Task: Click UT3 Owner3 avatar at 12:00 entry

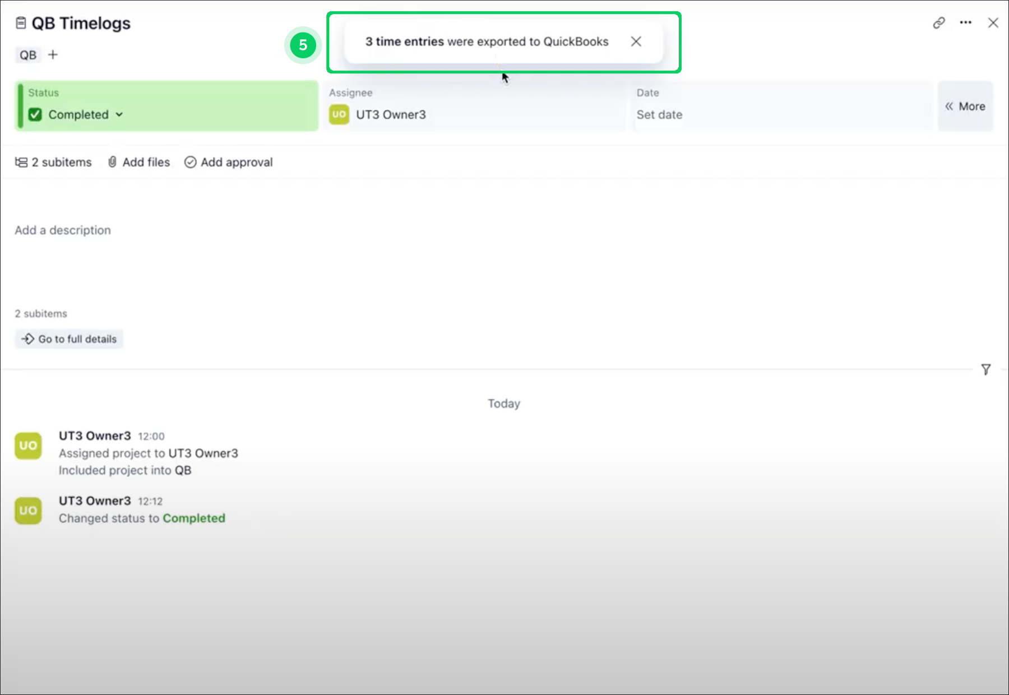Action: point(28,446)
